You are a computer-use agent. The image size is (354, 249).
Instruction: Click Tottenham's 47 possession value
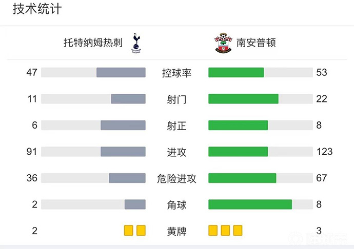click(32, 73)
